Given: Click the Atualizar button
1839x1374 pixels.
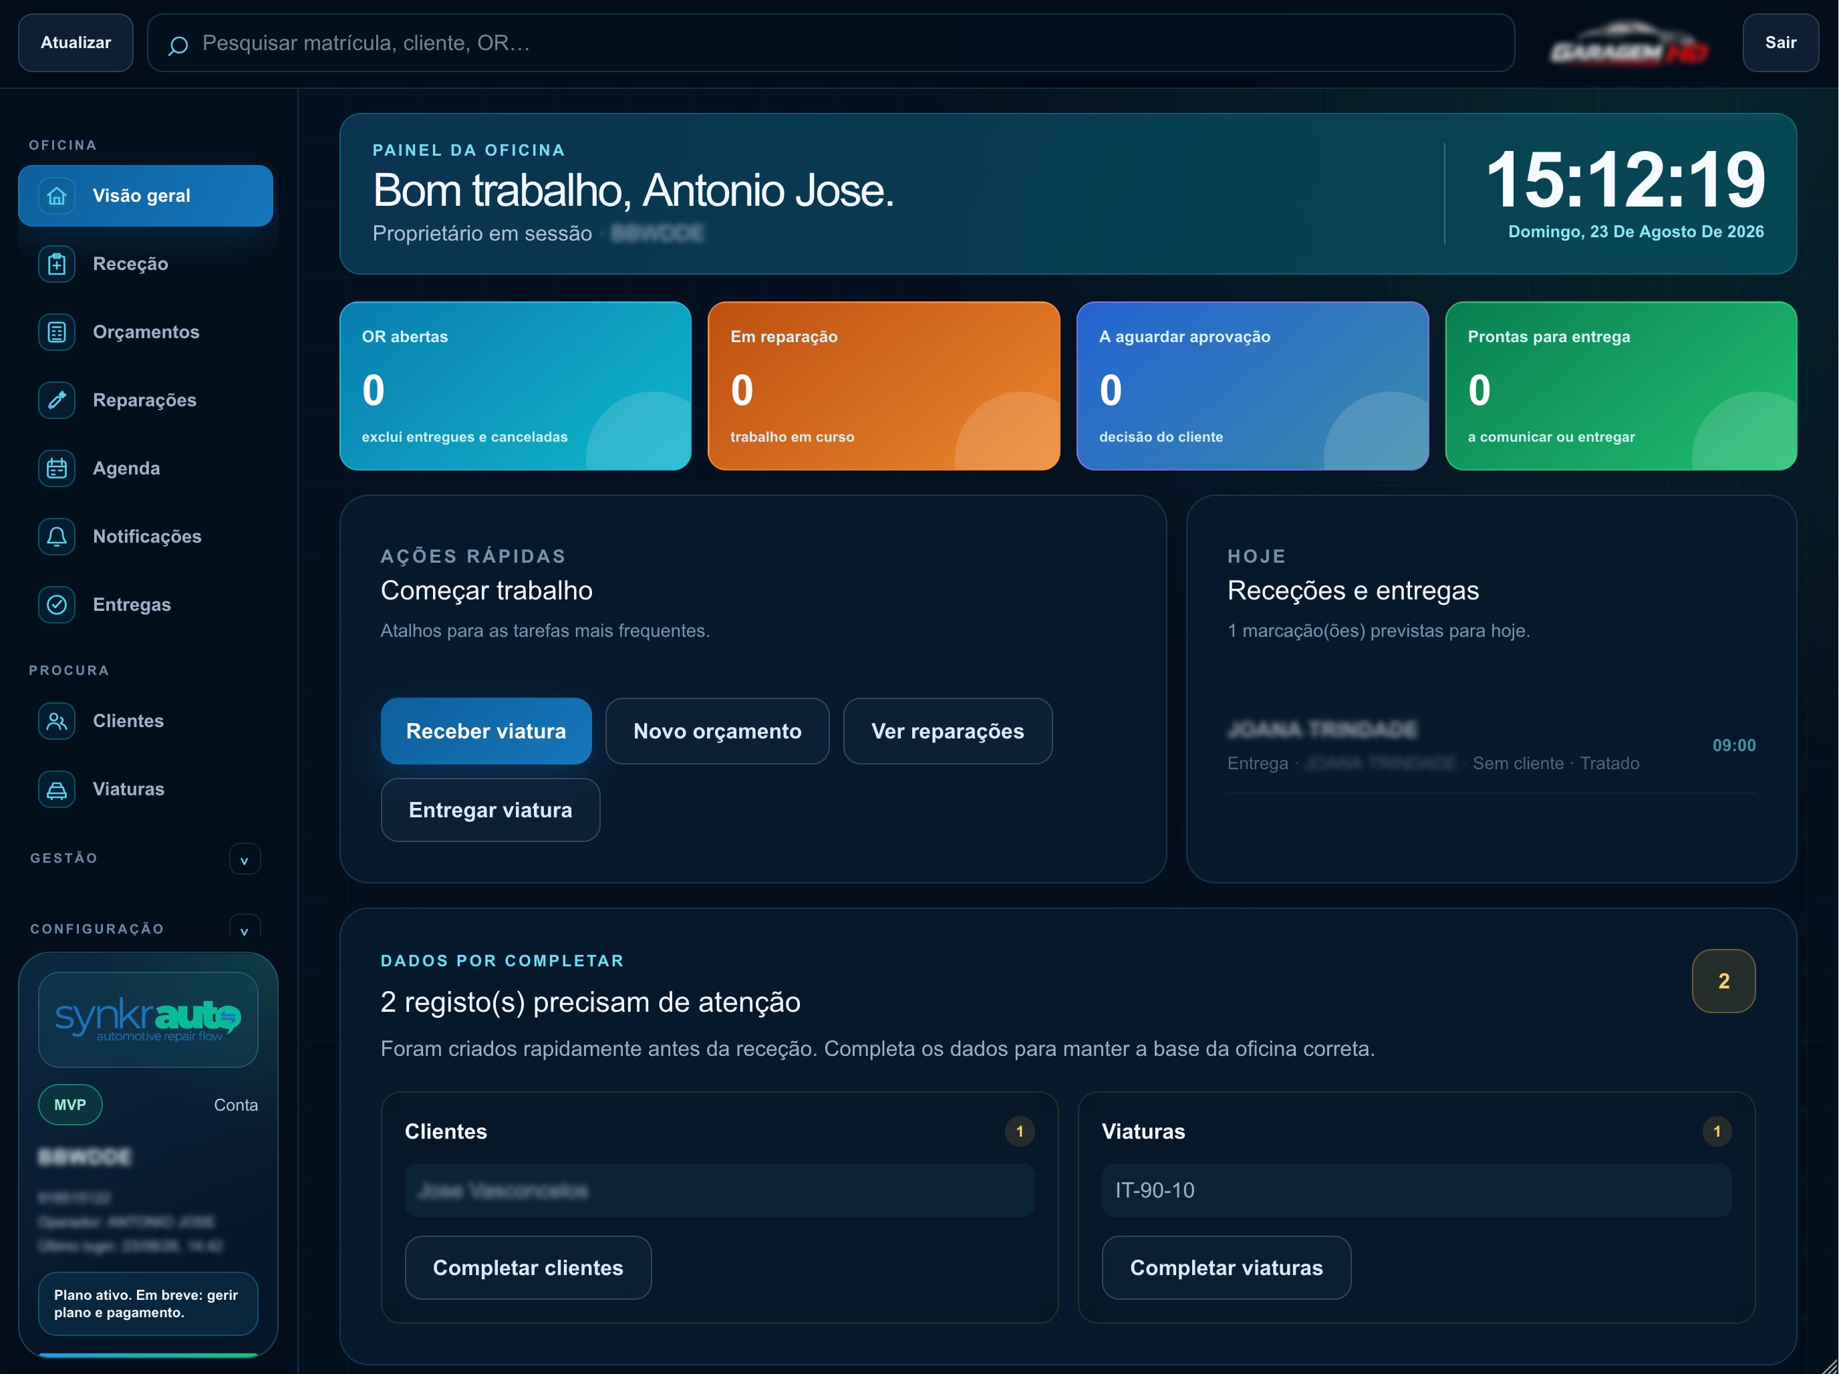Looking at the screenshot, I should tap(76, 42).
